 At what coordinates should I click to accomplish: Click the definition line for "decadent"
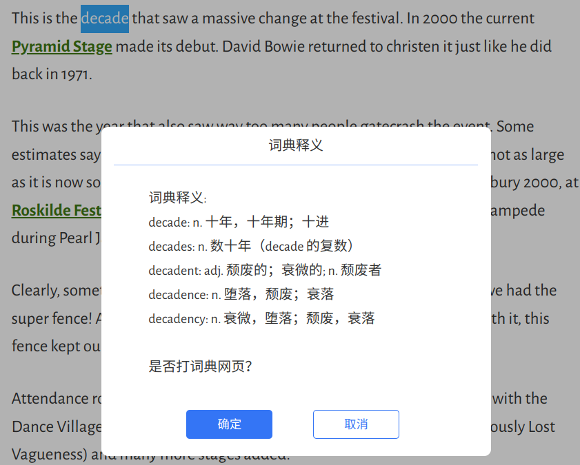click(x=265, y=270)
